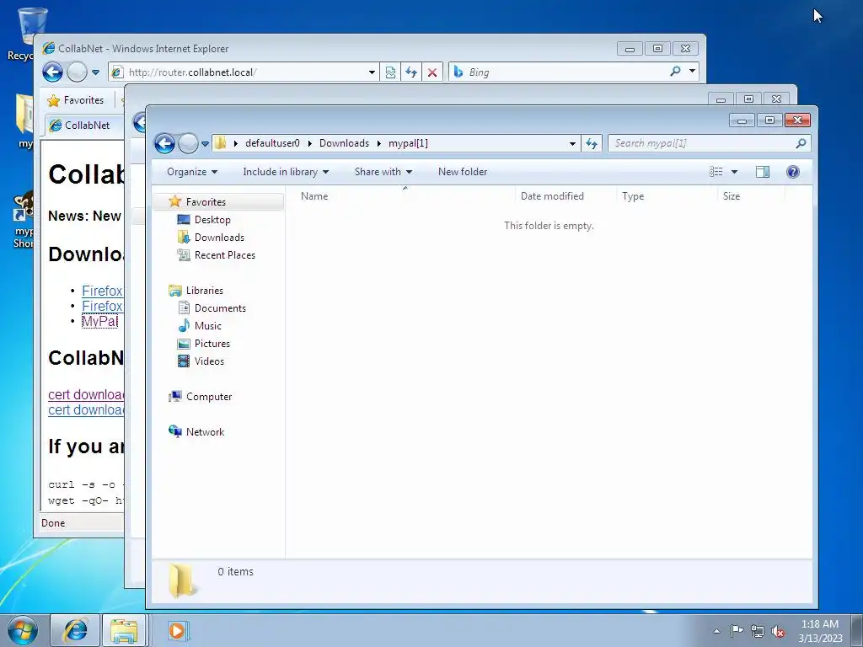Select Network in navigation pane
The height and width of the screenshot is (647, 863).
tap(205, 432)
